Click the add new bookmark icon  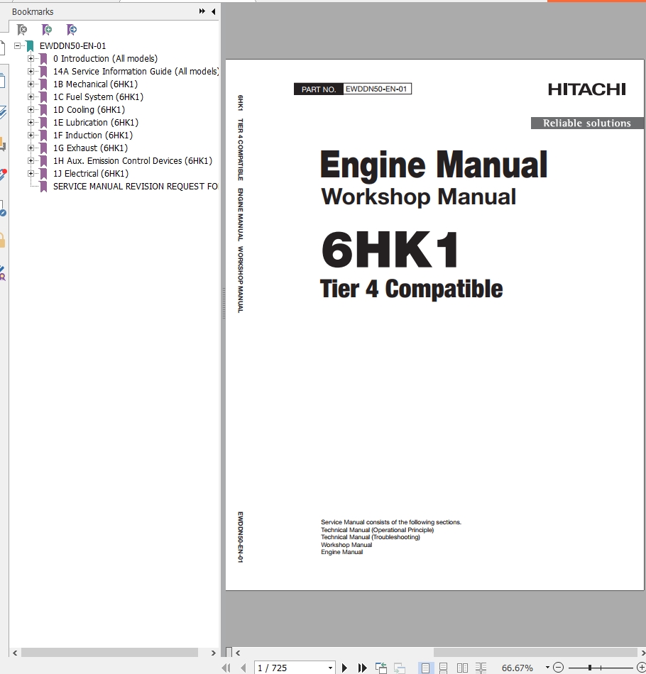(47, 30)
